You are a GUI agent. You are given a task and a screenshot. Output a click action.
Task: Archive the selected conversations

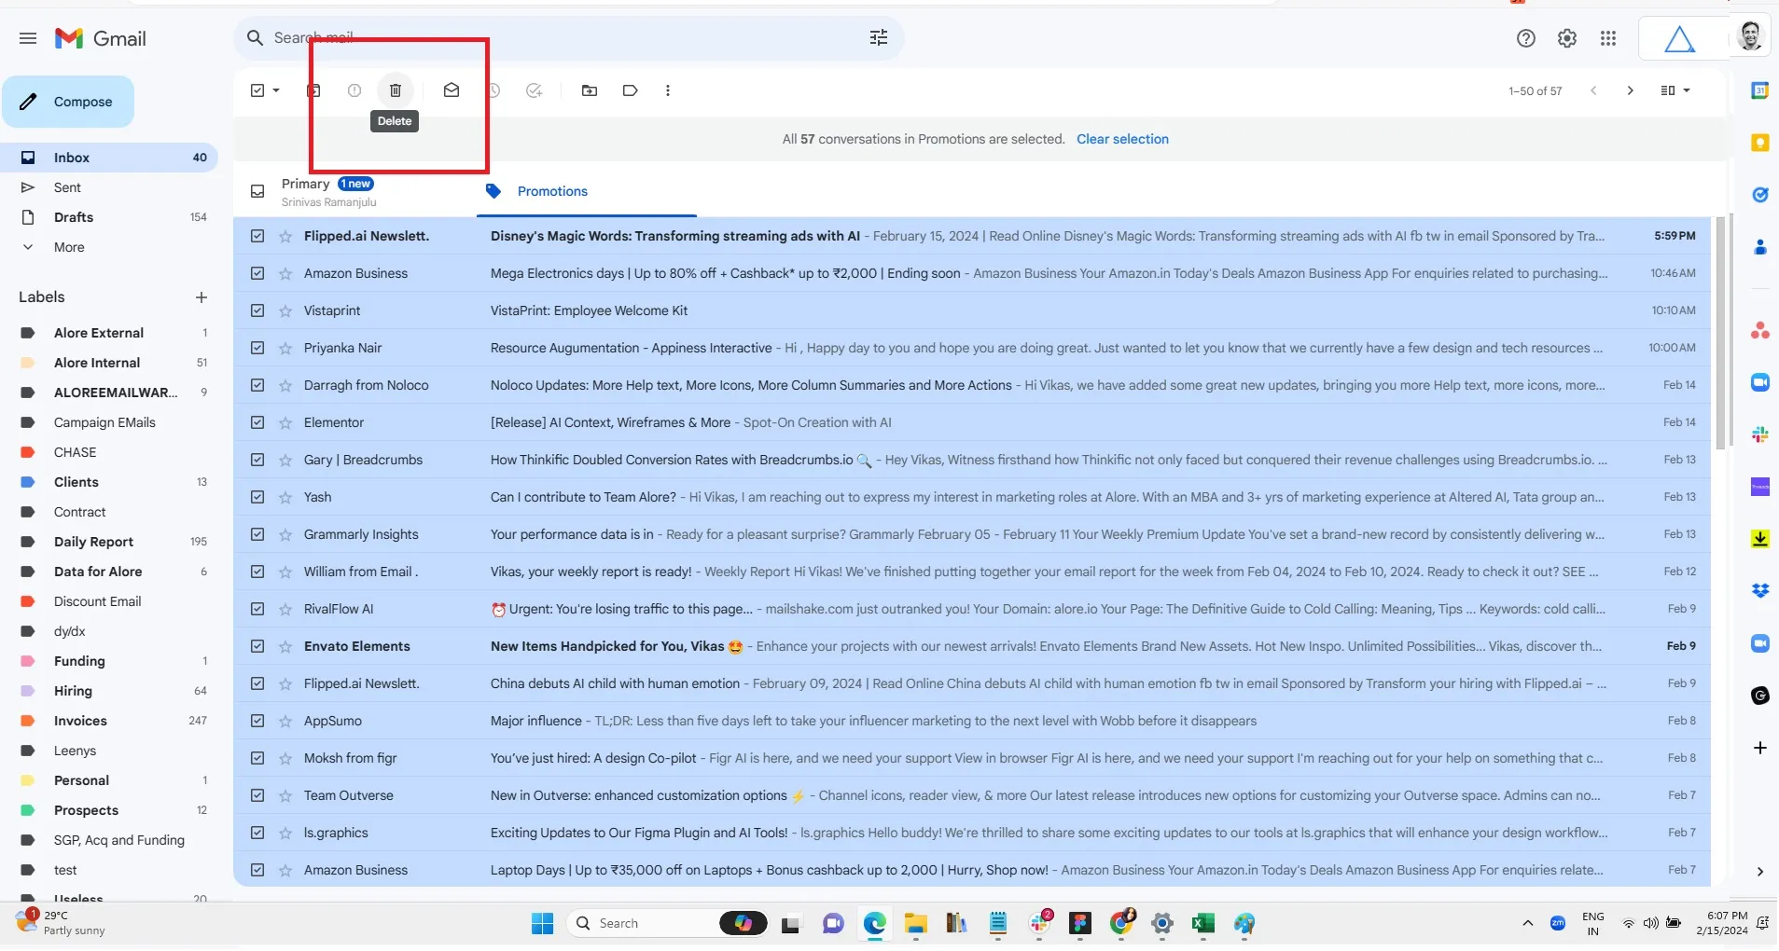pyautogui.click(x=313, y=90)
